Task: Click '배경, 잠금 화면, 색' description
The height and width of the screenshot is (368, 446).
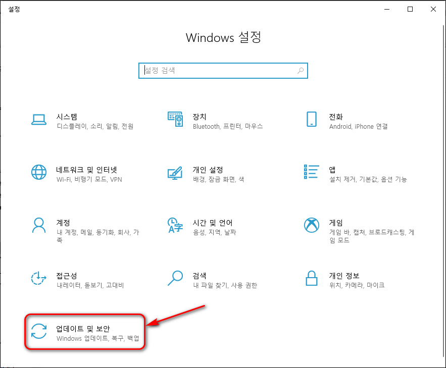Action: 218,179
